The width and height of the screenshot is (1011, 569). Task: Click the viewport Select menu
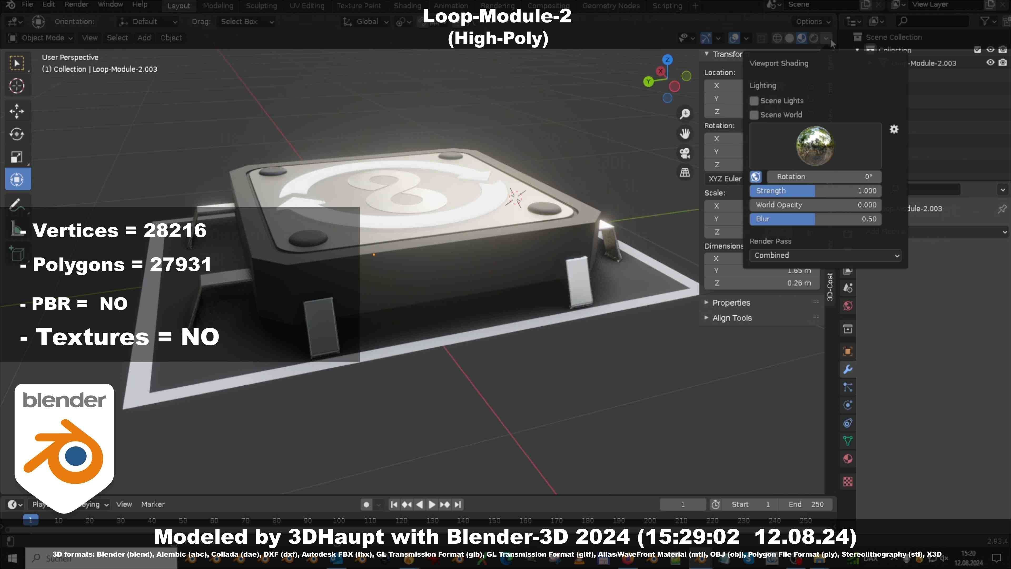pos(117,38)
